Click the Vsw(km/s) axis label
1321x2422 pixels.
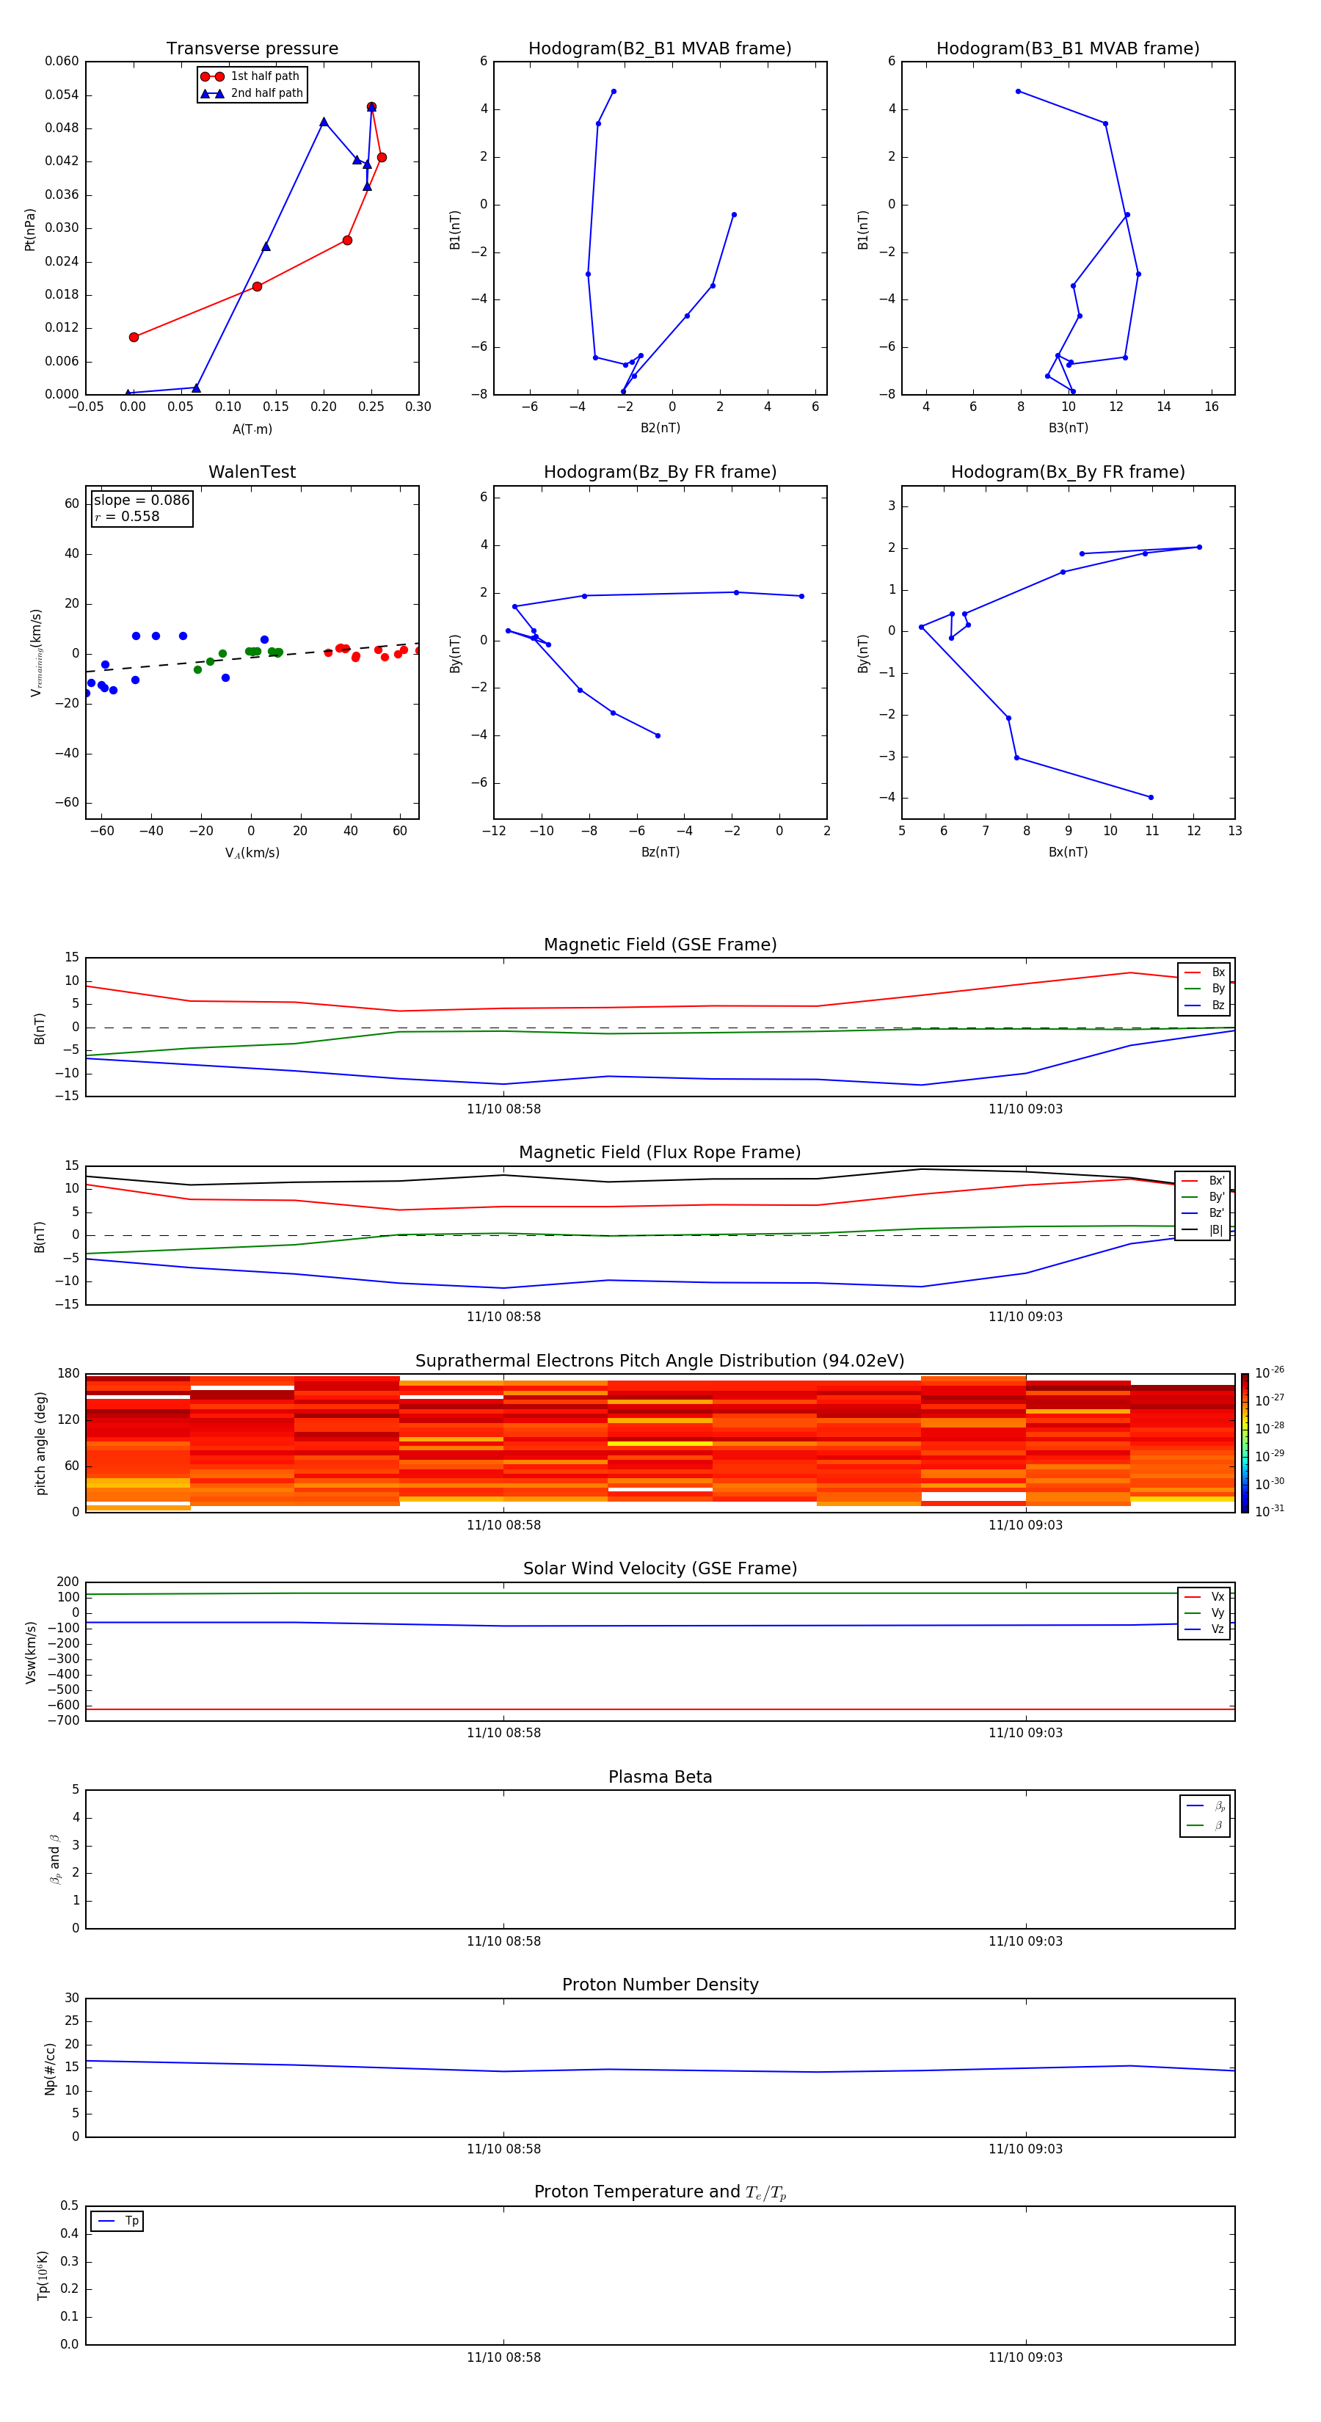(30, 1652)
